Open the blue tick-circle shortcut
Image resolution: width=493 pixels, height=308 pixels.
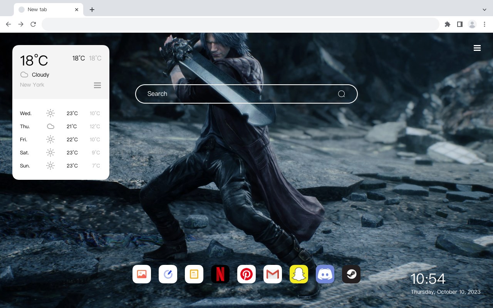pyautogui.click(x=168, y=274)
